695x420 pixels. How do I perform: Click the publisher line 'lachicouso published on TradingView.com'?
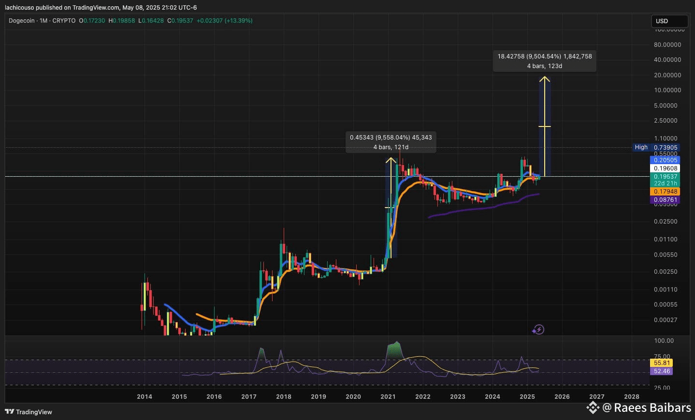62,8
